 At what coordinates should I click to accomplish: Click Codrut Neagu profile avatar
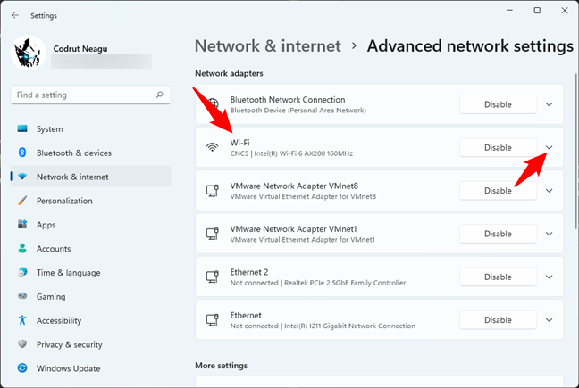(28, 53)
